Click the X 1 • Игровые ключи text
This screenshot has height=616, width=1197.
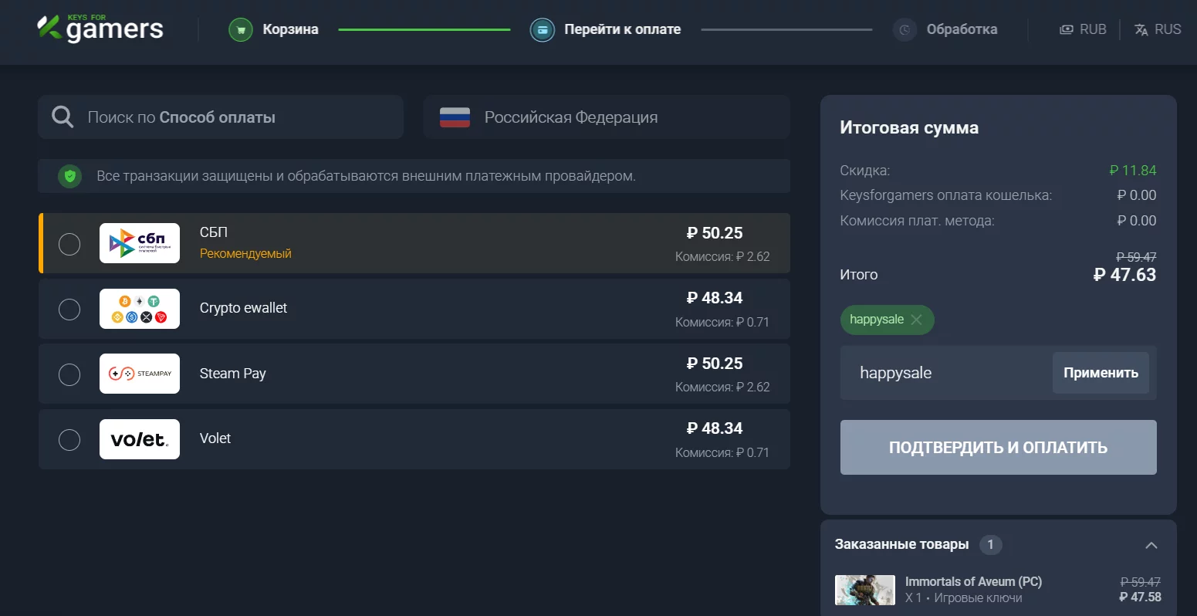[x=963, y=597]
